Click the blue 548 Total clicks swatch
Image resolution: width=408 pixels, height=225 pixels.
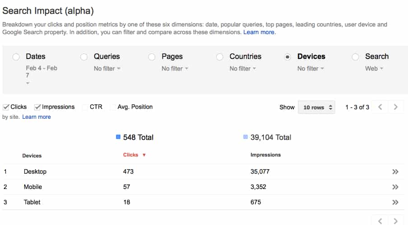pyautogui.click(x=118, y=137)
